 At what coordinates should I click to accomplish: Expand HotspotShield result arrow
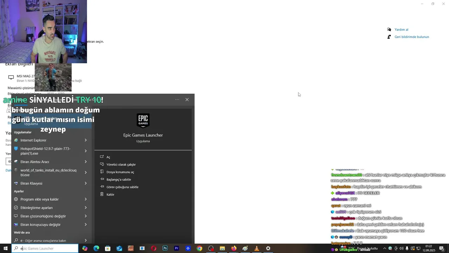86,151
